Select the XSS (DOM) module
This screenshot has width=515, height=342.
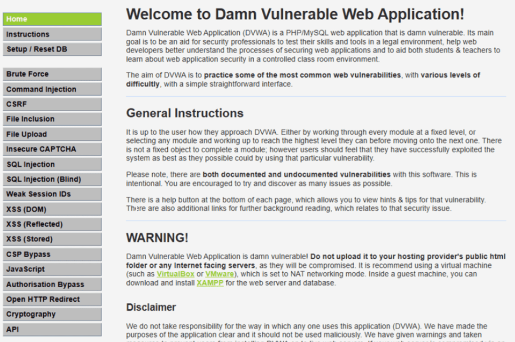(52, 209)
